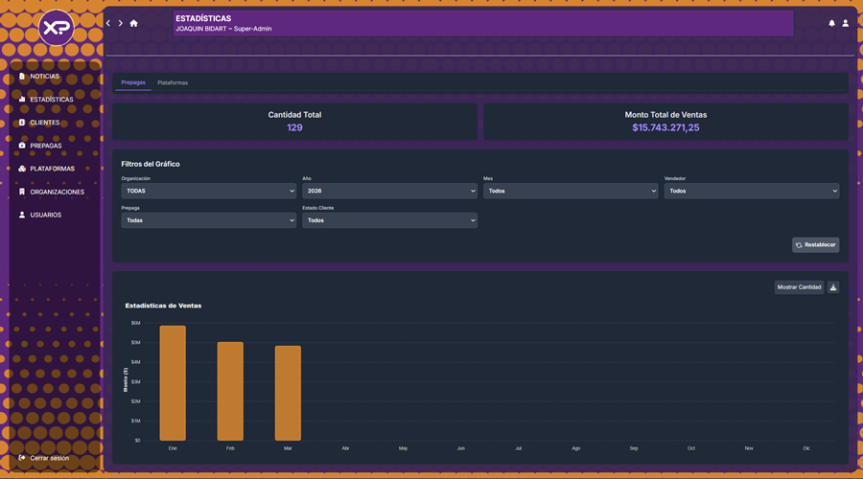Switch to the Plataformas tab
This screenshot has height=479, width=863.
[173, 82]
